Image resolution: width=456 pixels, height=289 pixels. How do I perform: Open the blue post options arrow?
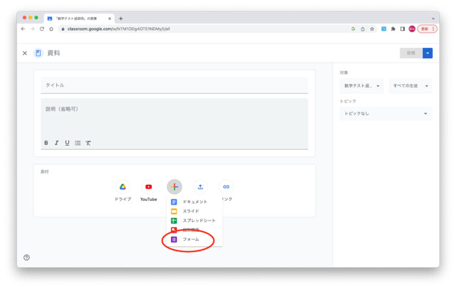(427, 53)
